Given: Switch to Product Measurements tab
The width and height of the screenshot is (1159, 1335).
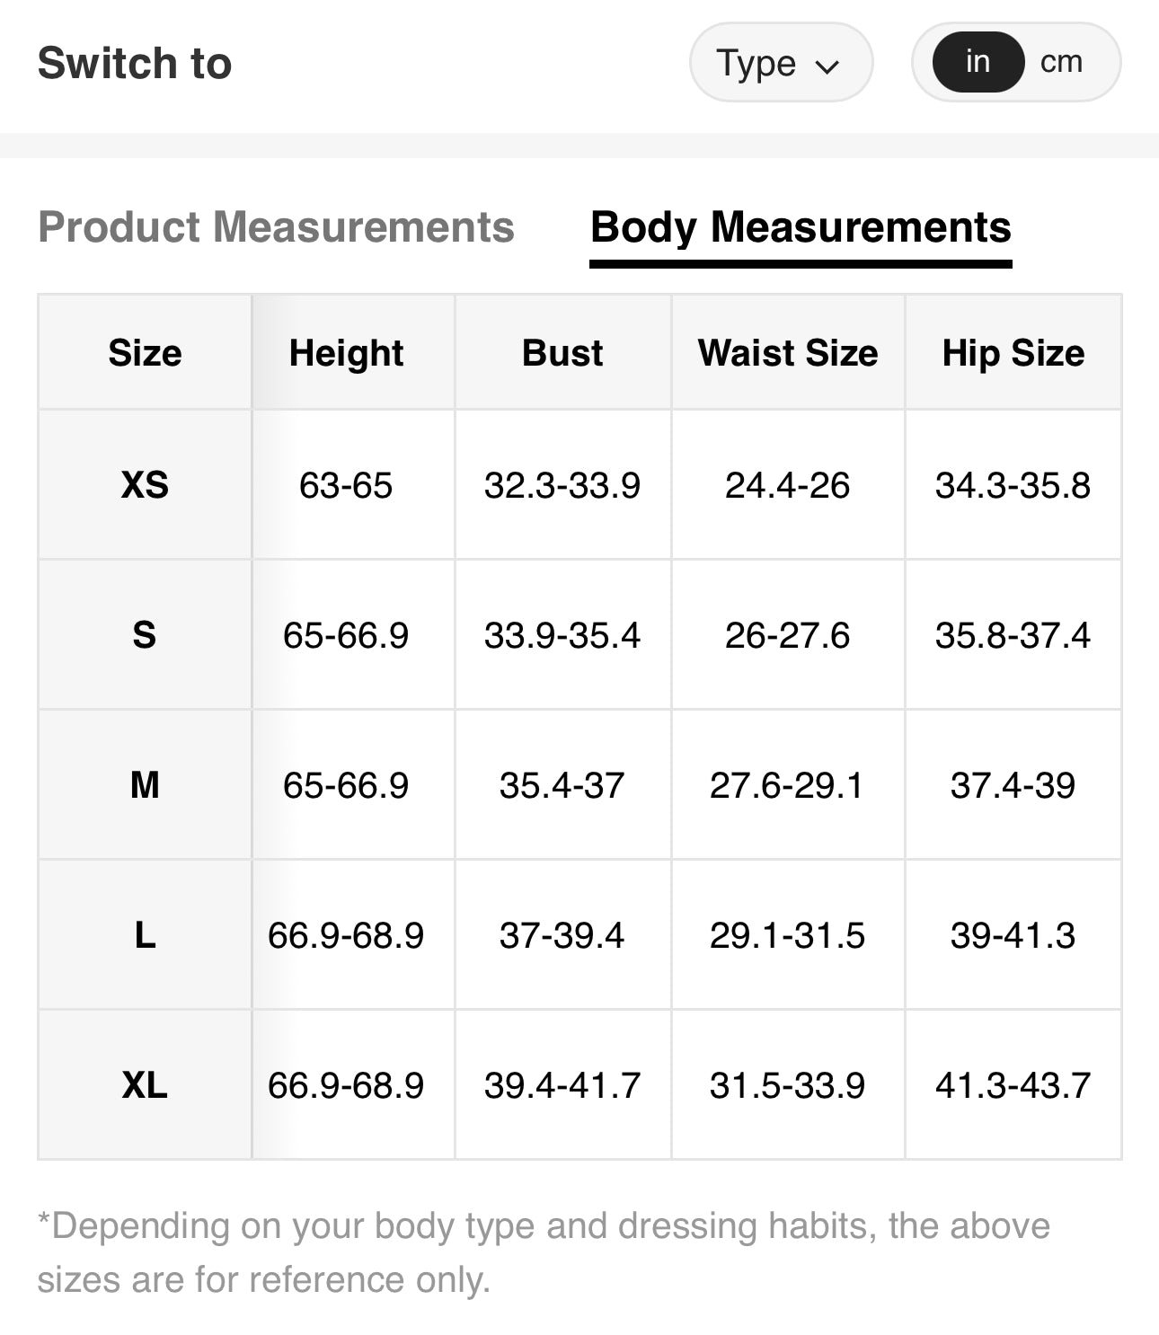Looking at the screenshot, I should click(276, 226).
